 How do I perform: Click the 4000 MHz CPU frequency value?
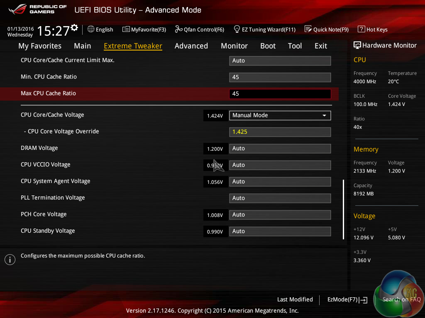point(365,82)
